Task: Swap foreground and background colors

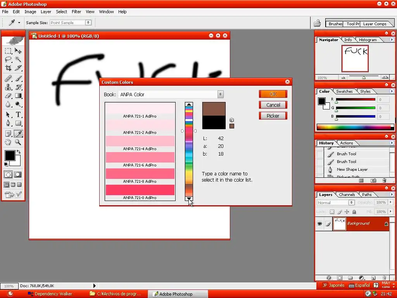Action: (x=18, y=152)
